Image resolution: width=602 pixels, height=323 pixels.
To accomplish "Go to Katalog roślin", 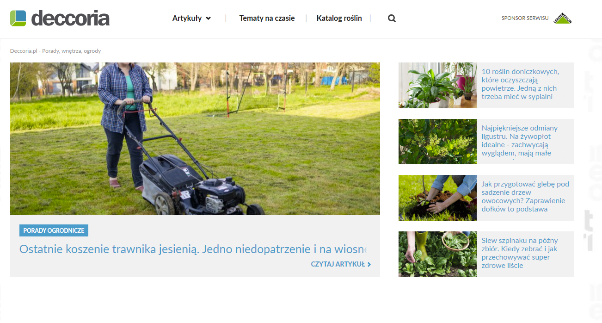I will pos(339,19).
